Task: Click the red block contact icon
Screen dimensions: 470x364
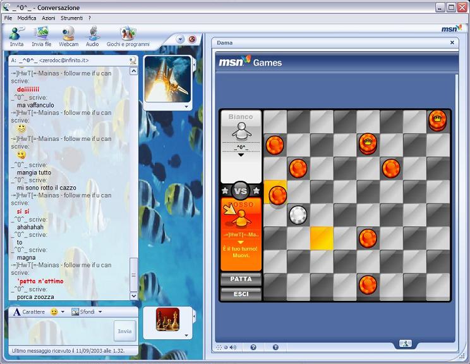Action: click(x=192, y=39)
